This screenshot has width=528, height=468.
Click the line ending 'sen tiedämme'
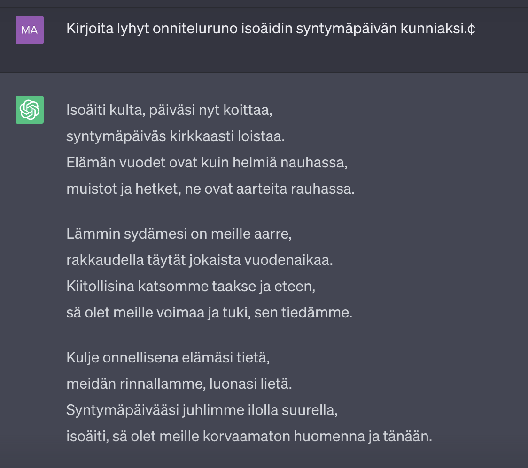(x=210, y=313)
